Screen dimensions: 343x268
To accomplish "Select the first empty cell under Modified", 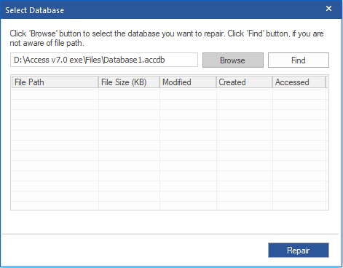I will 188,94.
